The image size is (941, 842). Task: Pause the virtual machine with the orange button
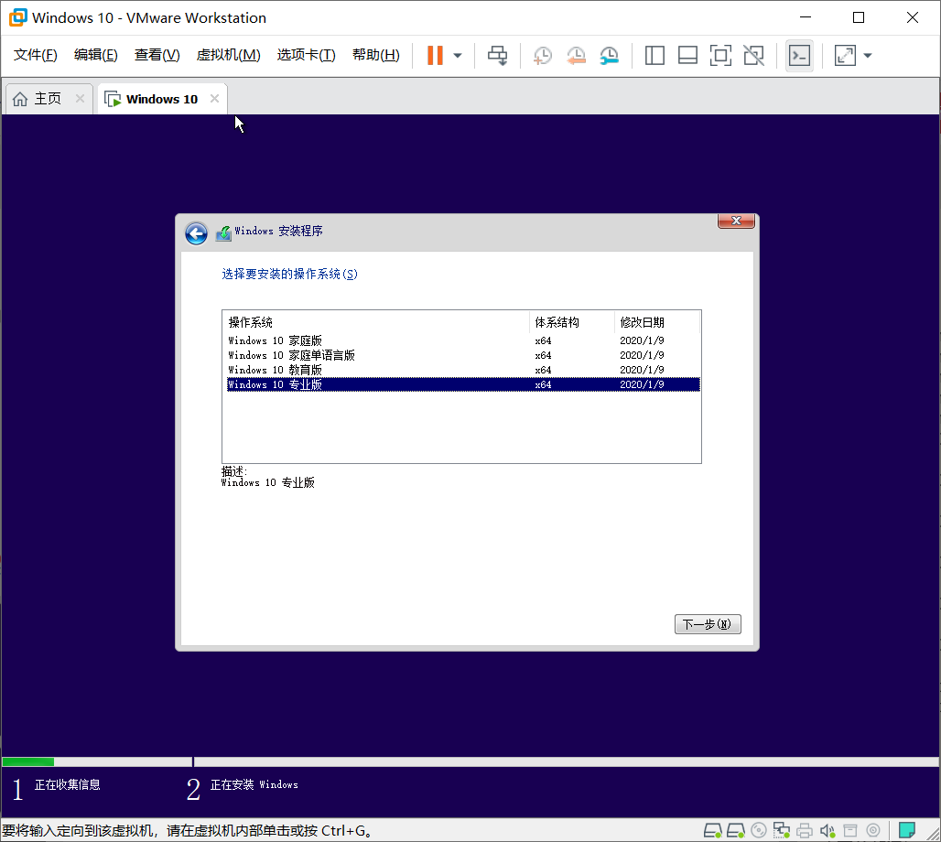point(435,55)
